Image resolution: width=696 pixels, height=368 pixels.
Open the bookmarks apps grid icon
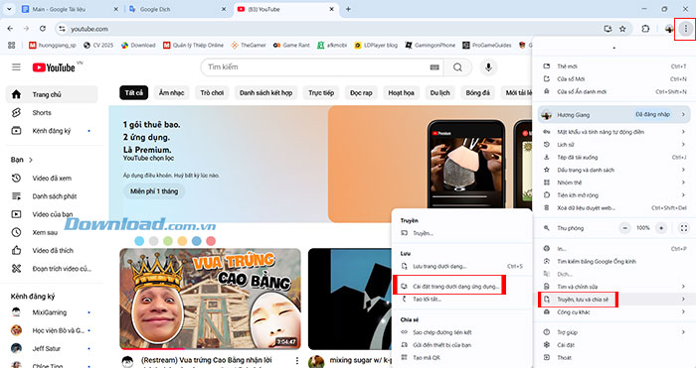pyautogui.click(x=12, y=46)
